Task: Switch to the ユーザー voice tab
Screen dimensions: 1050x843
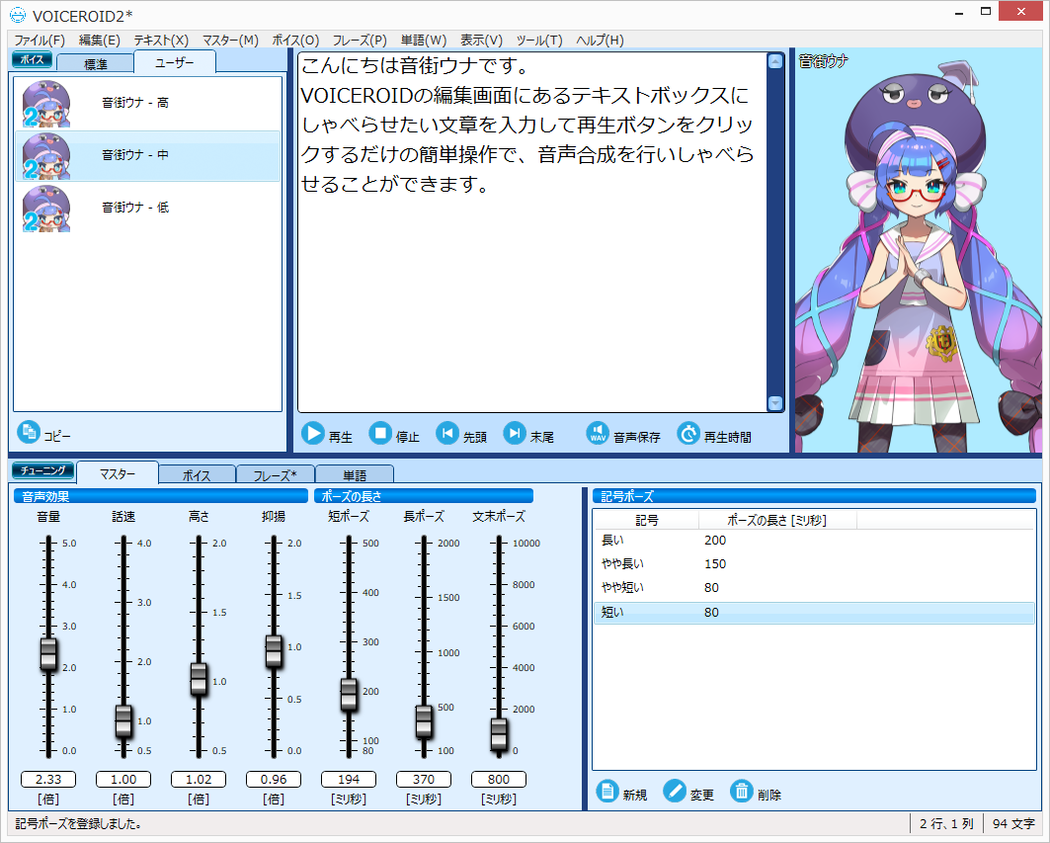Action: point(175,61)
